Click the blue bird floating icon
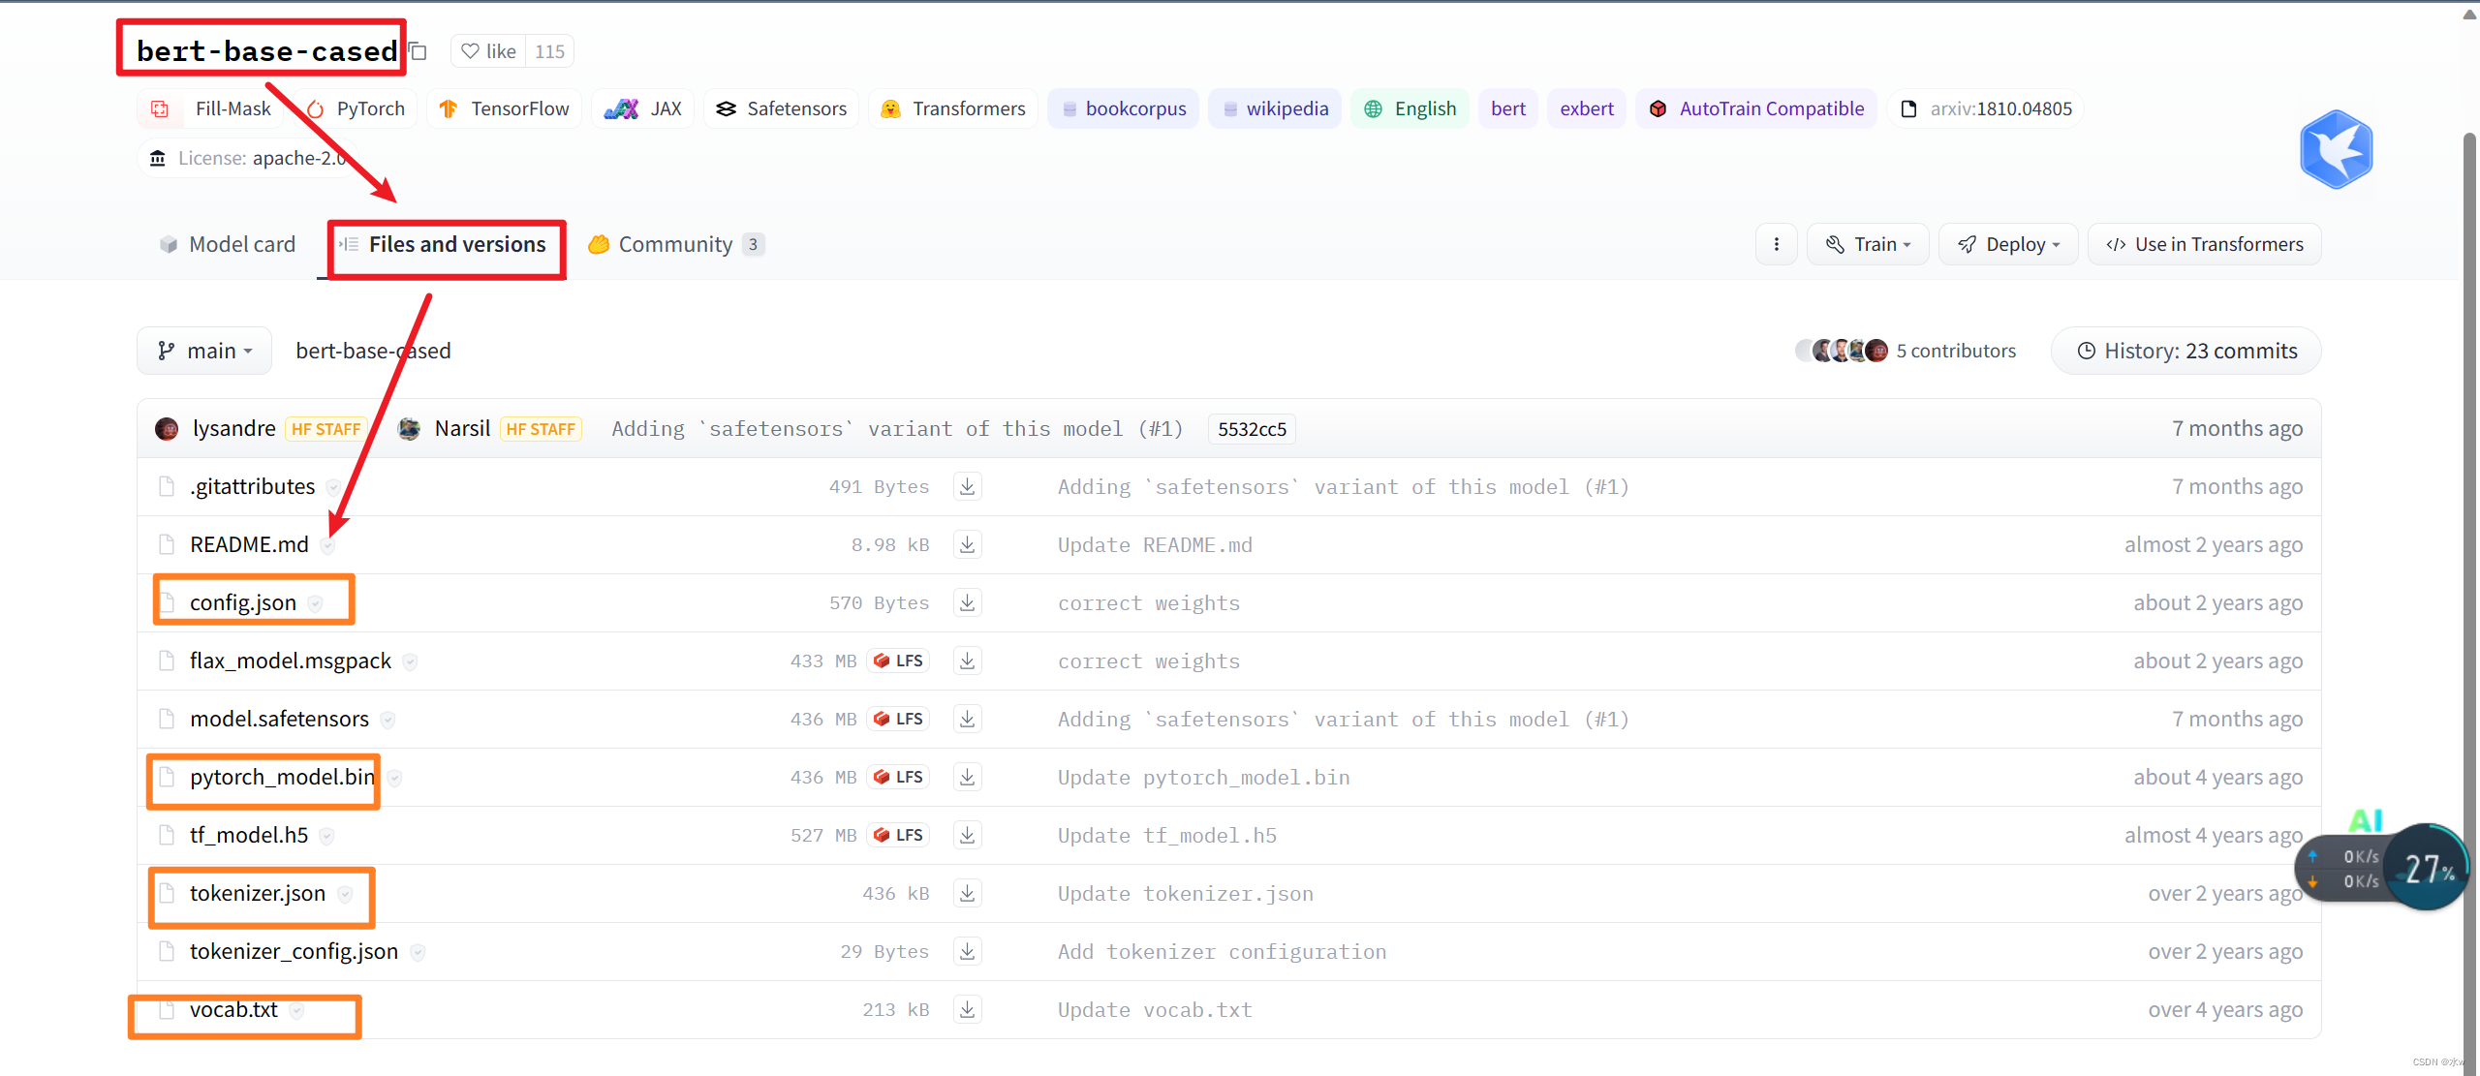 click(2336, 150)
